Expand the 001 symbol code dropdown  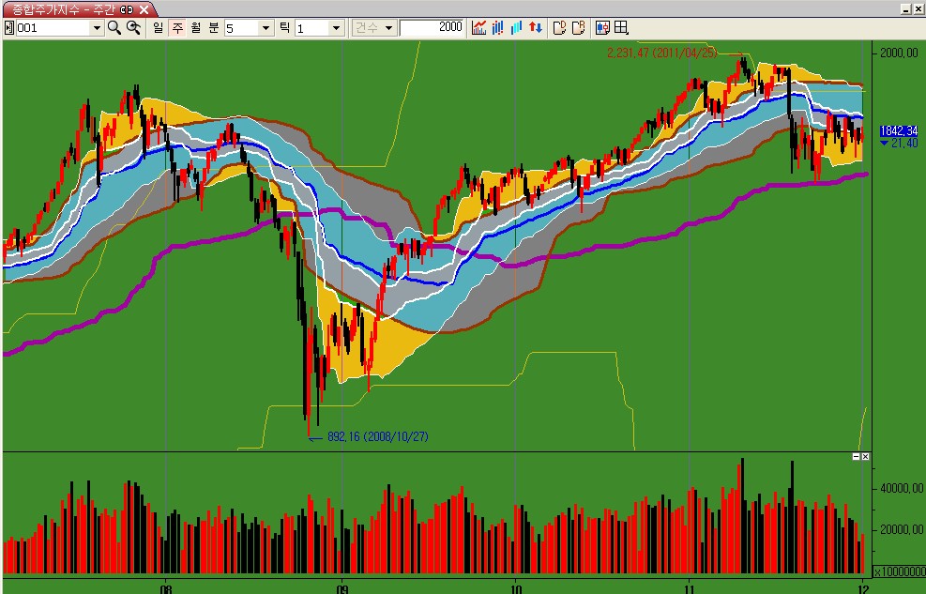click(96, 28)
